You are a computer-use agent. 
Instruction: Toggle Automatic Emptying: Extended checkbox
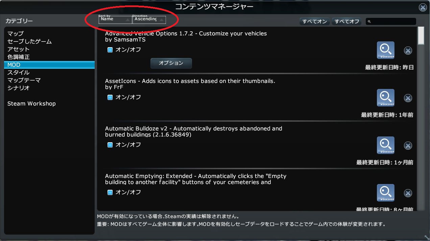click(x=110, y=192)
